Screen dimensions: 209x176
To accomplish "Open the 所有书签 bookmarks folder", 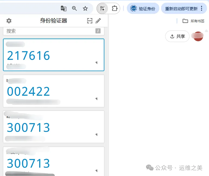I will pos(194,21).
